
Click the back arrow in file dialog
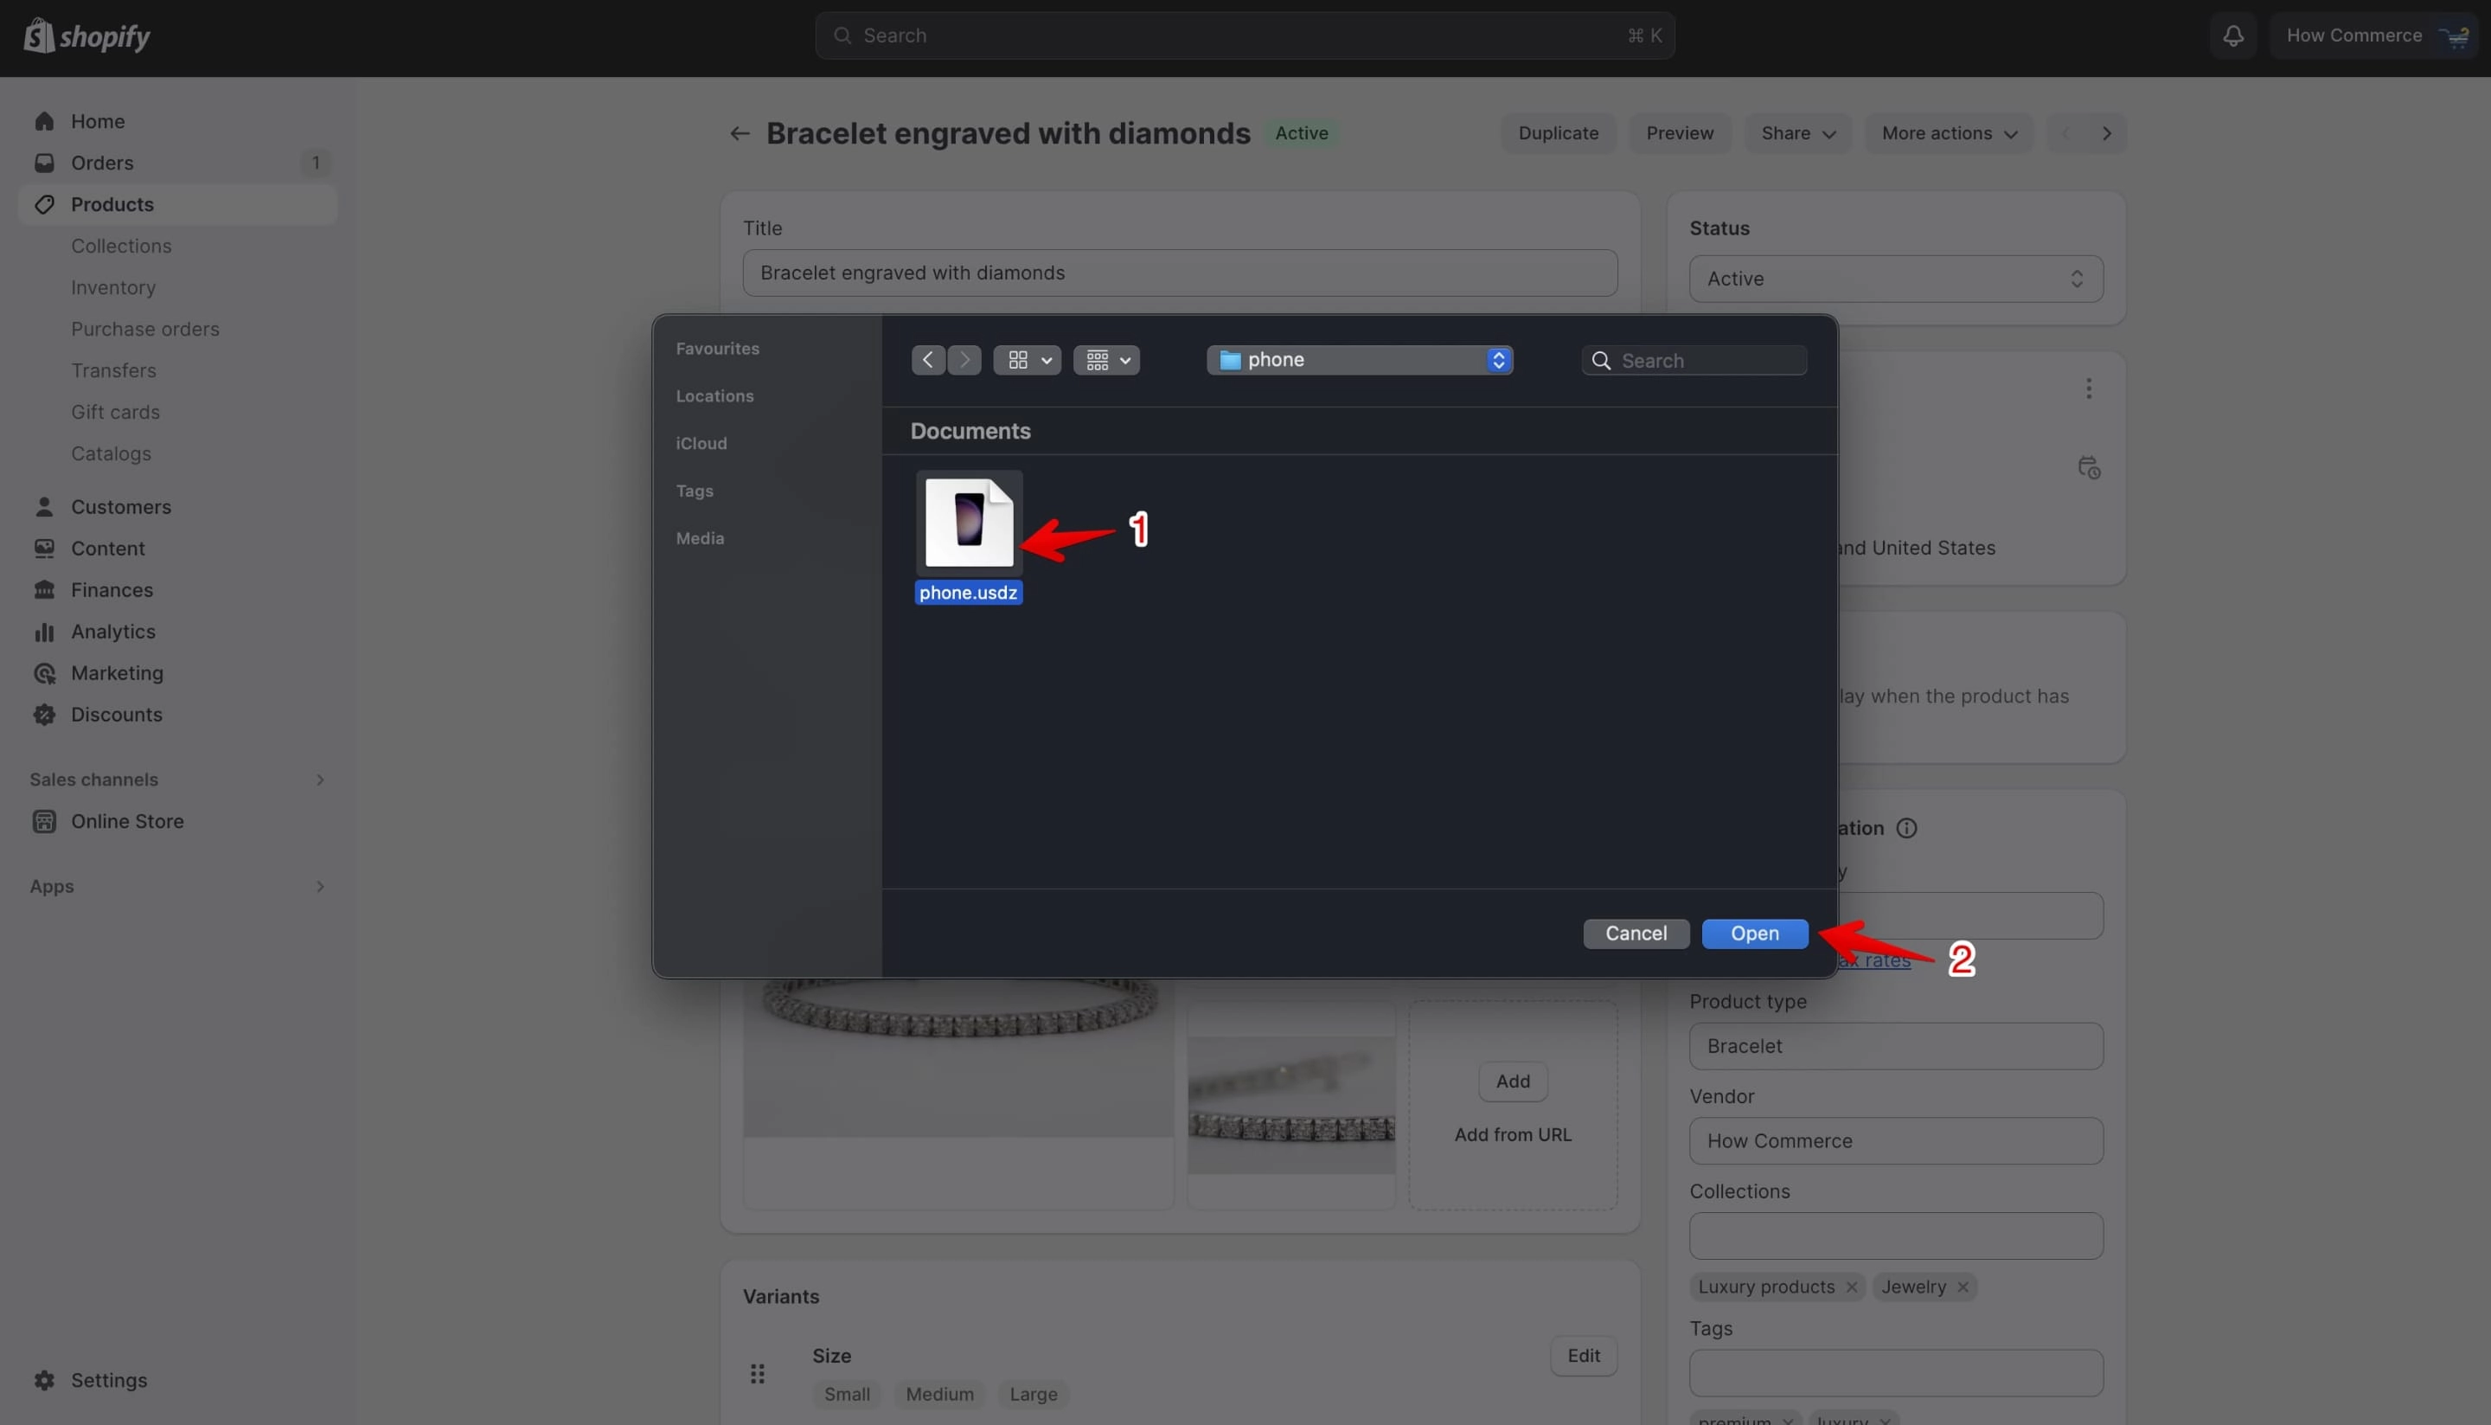(x=928, y=360)
